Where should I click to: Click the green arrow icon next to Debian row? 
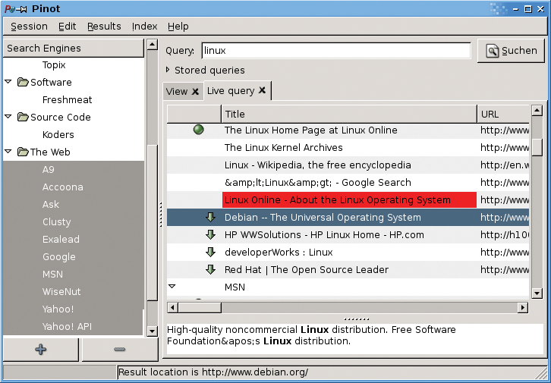[x=210, y=218]
